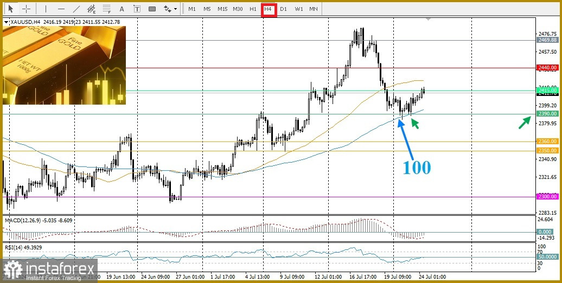The height and width of the screenshot is (283, 562).
Task: Pick the Fibonacci retracement tool
Action: (x=106, y=9)
